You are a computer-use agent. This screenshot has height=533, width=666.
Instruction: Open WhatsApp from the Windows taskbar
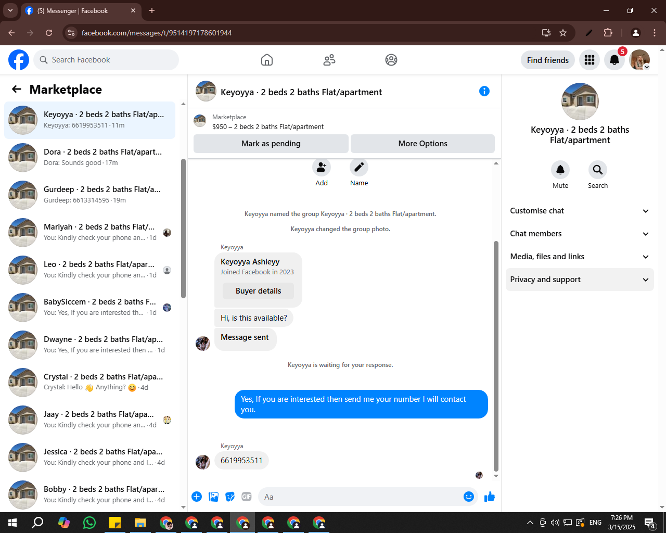pyautogui.click(x=89, y=523)
